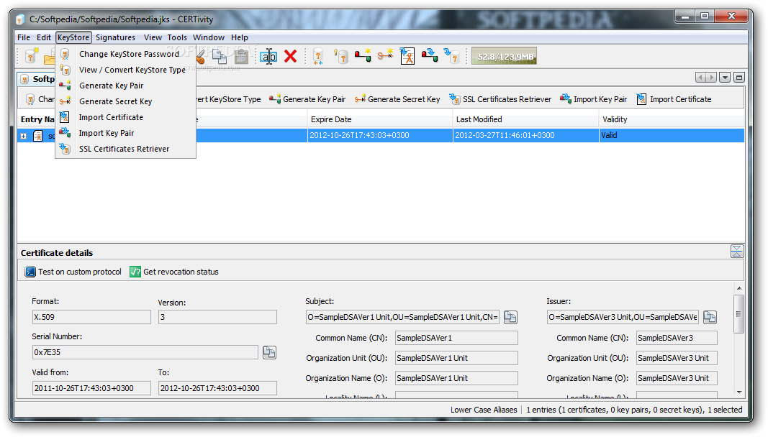Image resolution: width=768 pixels, height=437 pixels.
Task: Click the SSL Certificates Retriever icon in the KeyStore menu
Action: [65, 148]
